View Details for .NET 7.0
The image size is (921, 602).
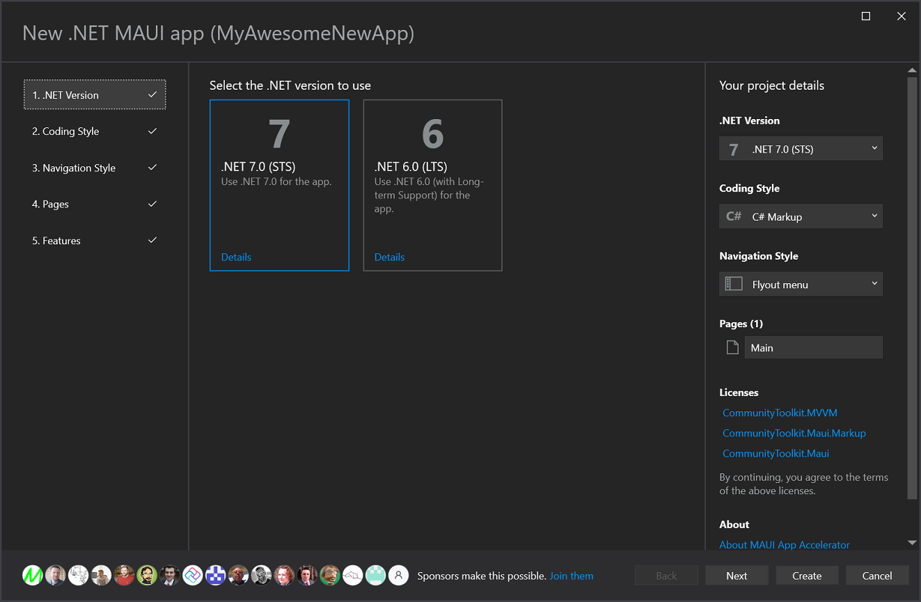click(x=236, y=257)
